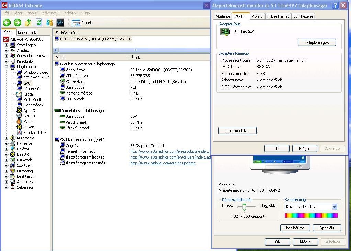The height and width of the screenshot is (251, 351).
Task: Open the aida64.com driver-updates link
Action: (x=163, y=163)
